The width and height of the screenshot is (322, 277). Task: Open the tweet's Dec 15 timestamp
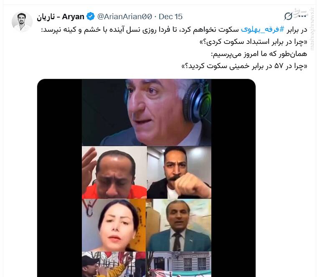pos(170,17)
